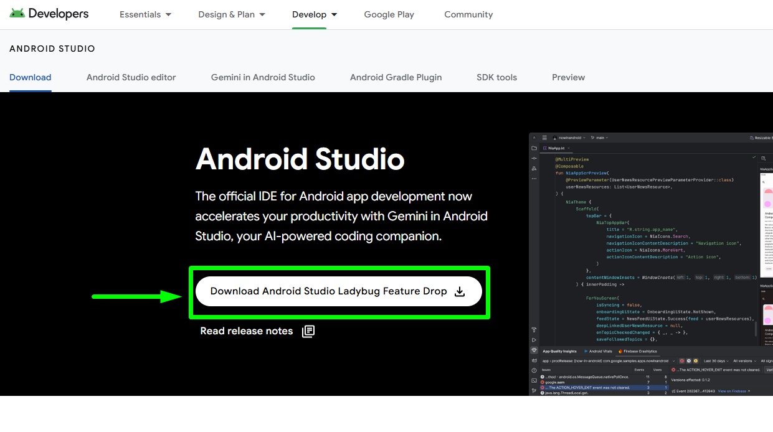Open the SDK tools tab
The width and height of the screenshot is (773, 432).
coord(496,77)
